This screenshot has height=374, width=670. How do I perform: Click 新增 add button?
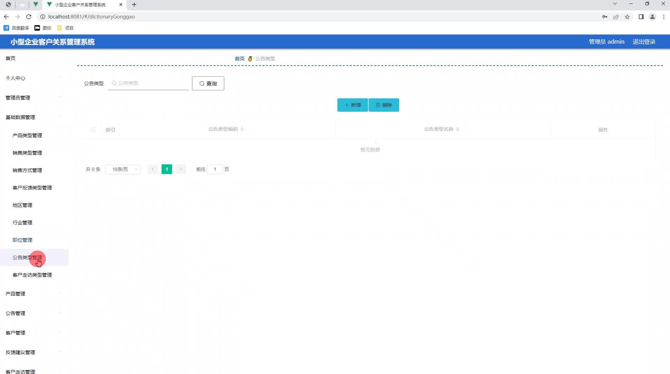coord(352,105)
